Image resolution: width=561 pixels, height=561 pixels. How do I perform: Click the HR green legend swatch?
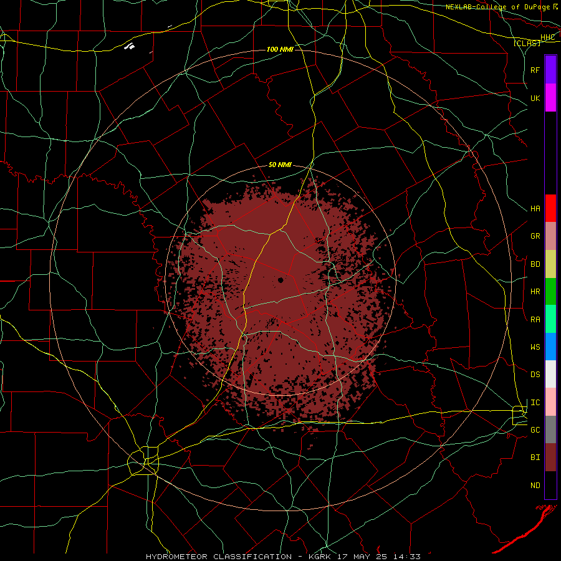pyautogui.click(x=550, y=292)
